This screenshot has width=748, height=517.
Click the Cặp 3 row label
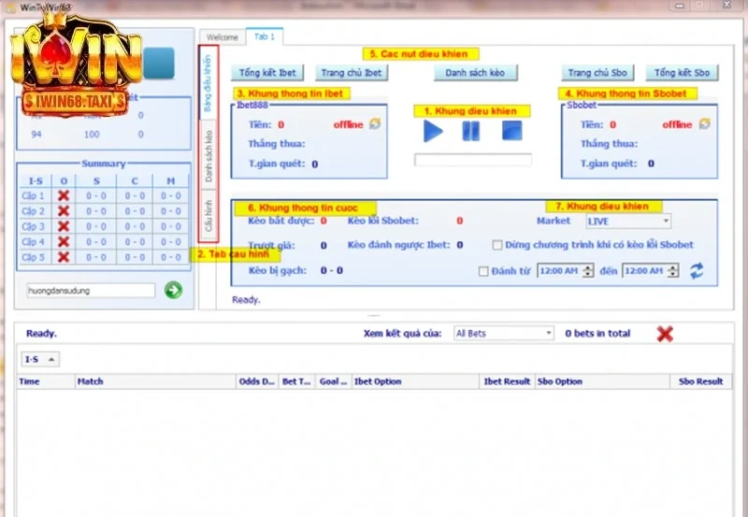[33, 226]
